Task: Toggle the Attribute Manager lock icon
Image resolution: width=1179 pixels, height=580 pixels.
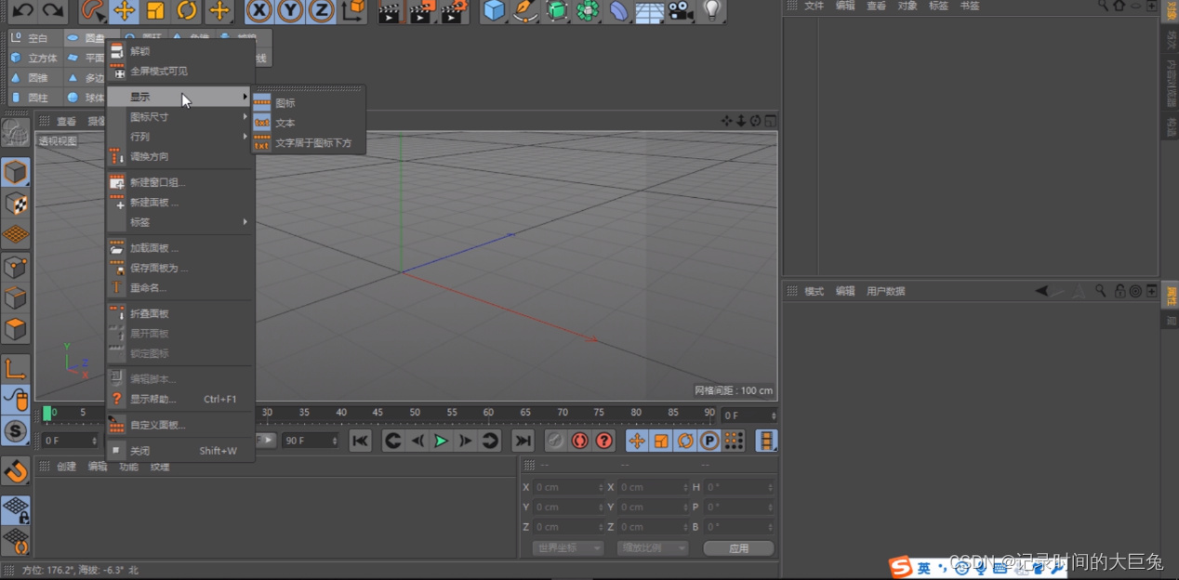Action: coord(1120,291)
